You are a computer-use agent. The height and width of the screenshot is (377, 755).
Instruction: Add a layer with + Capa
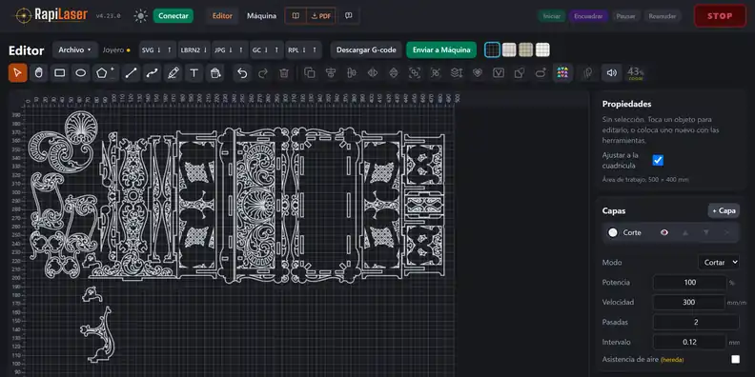[724, 210]
